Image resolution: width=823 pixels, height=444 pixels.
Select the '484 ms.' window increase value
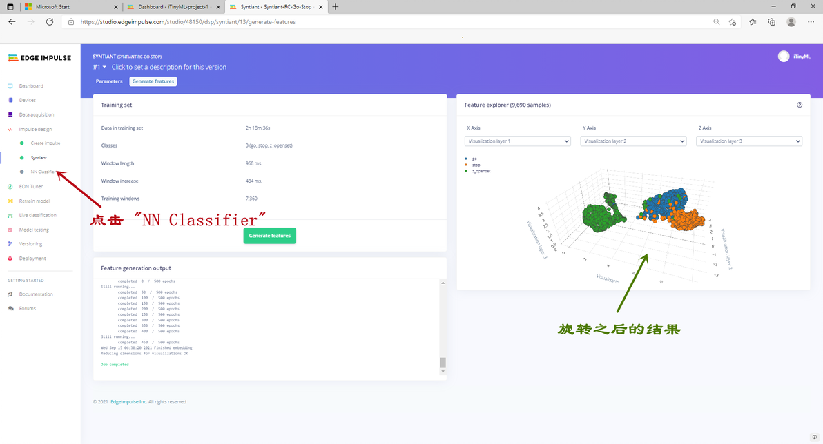tap(253, 181)
